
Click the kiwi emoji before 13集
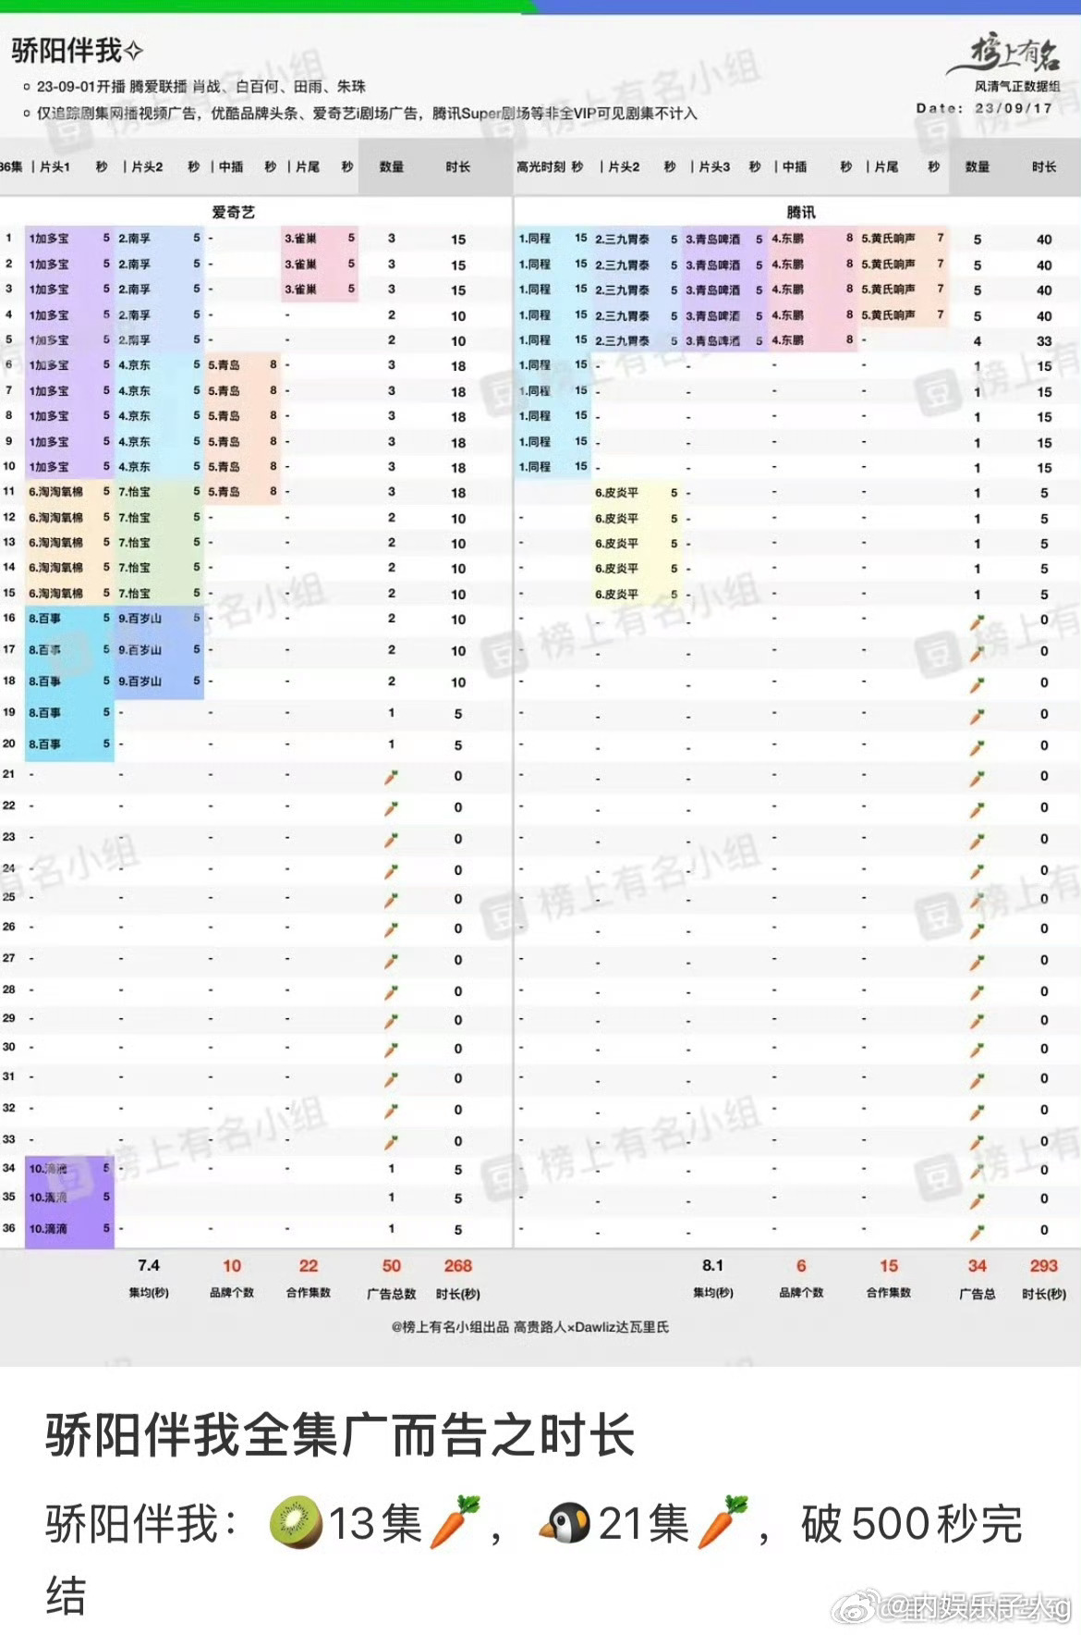pyautogui.click(x=296, y=1523)
